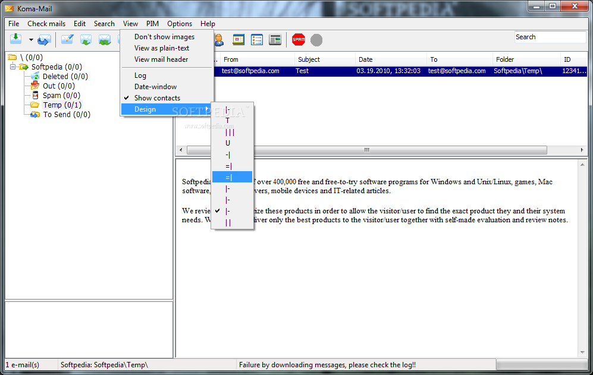Click the reply-all double arrow envelope icon
This screenshot has width=593, height=375.
click(105, 39)
